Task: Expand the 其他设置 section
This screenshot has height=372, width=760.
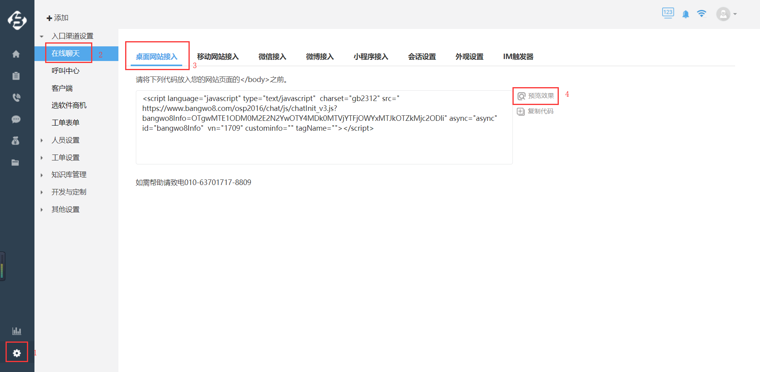Action: pos(42,210)
